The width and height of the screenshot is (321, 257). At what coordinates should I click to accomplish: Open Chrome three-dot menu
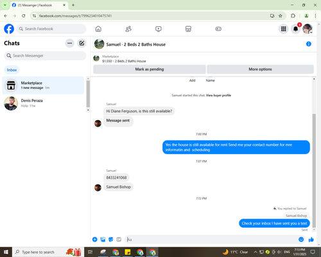click(315, 16)
